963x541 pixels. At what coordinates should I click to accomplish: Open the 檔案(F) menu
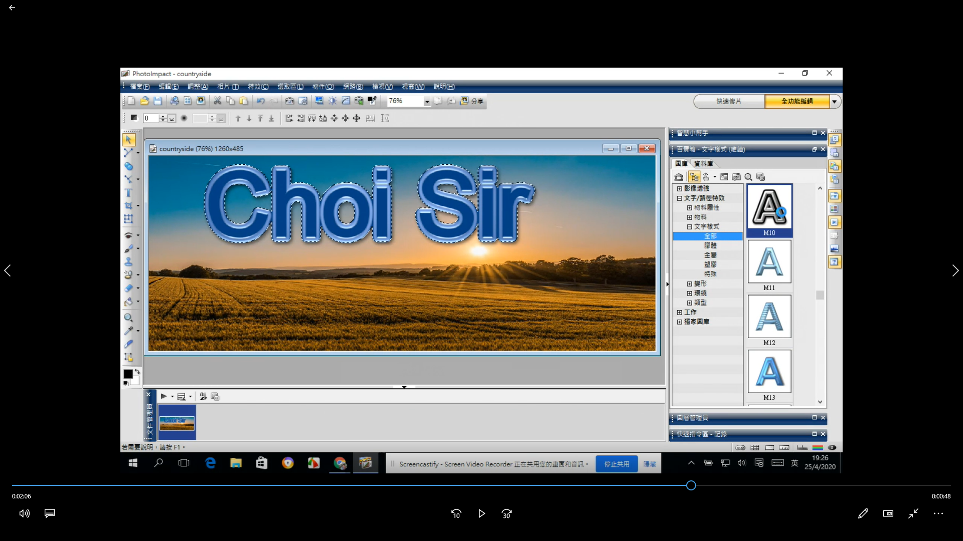point(139,87)
